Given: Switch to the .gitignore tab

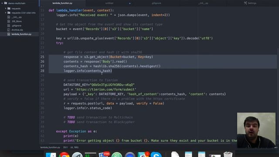Looking at the screenshot, I should click(x=156, y=3).
